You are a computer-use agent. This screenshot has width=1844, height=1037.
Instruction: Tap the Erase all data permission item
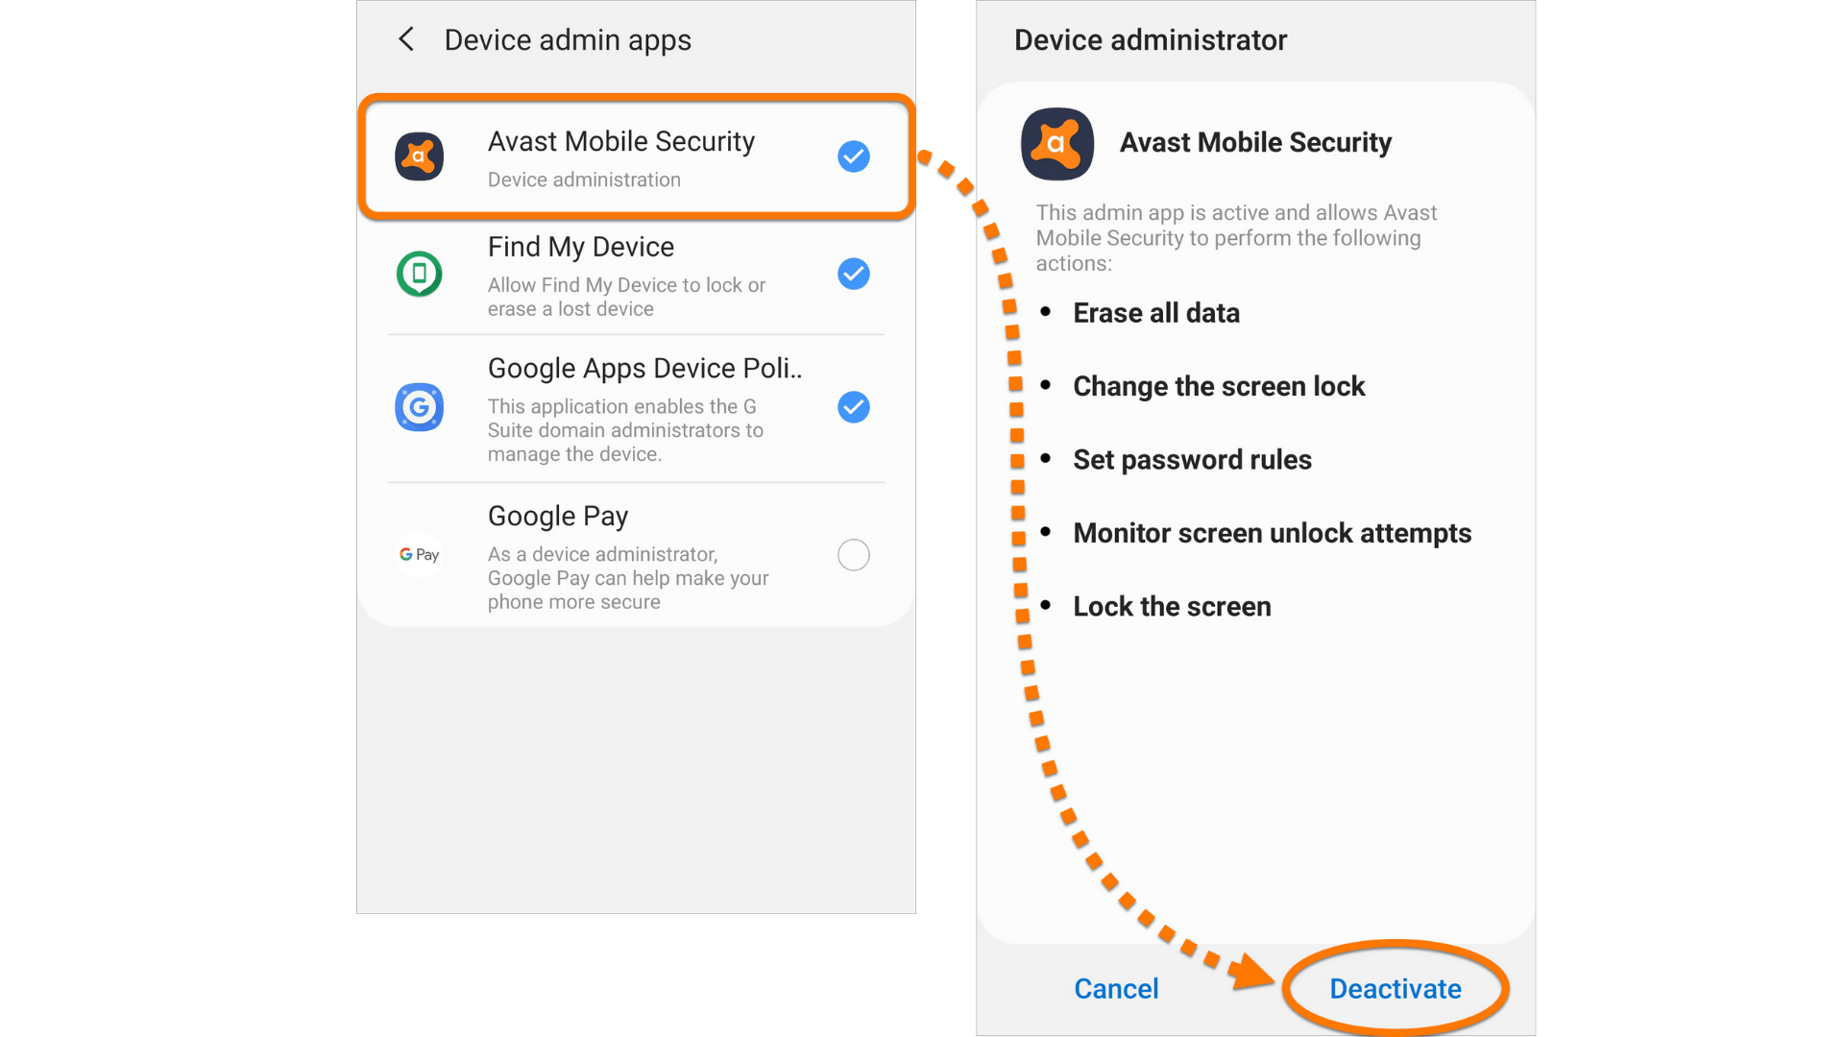coord(1156,313)
